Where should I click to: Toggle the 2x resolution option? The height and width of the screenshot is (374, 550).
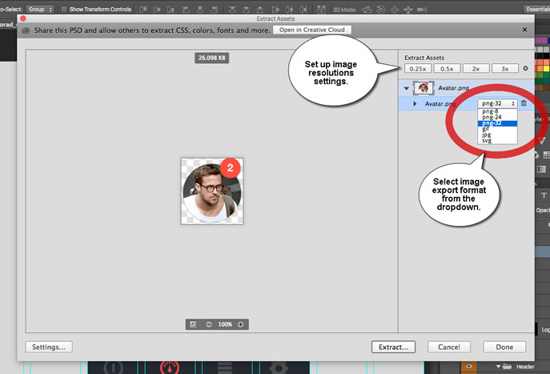[x=476, y=69]
